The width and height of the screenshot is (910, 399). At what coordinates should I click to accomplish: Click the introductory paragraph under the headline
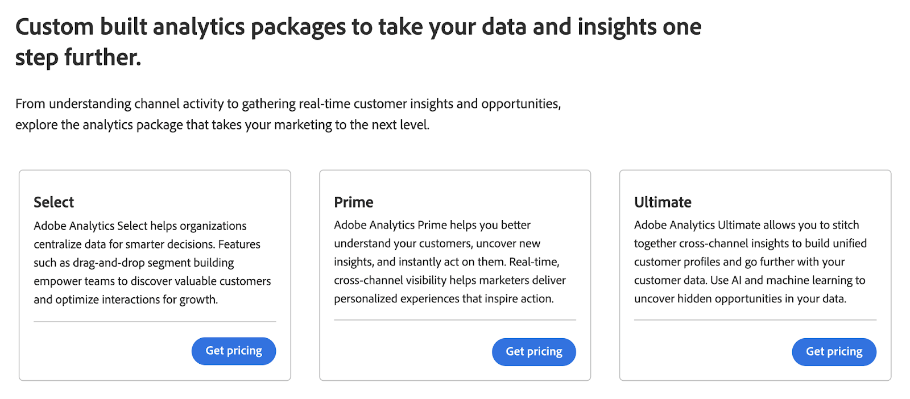coord(288,114)
